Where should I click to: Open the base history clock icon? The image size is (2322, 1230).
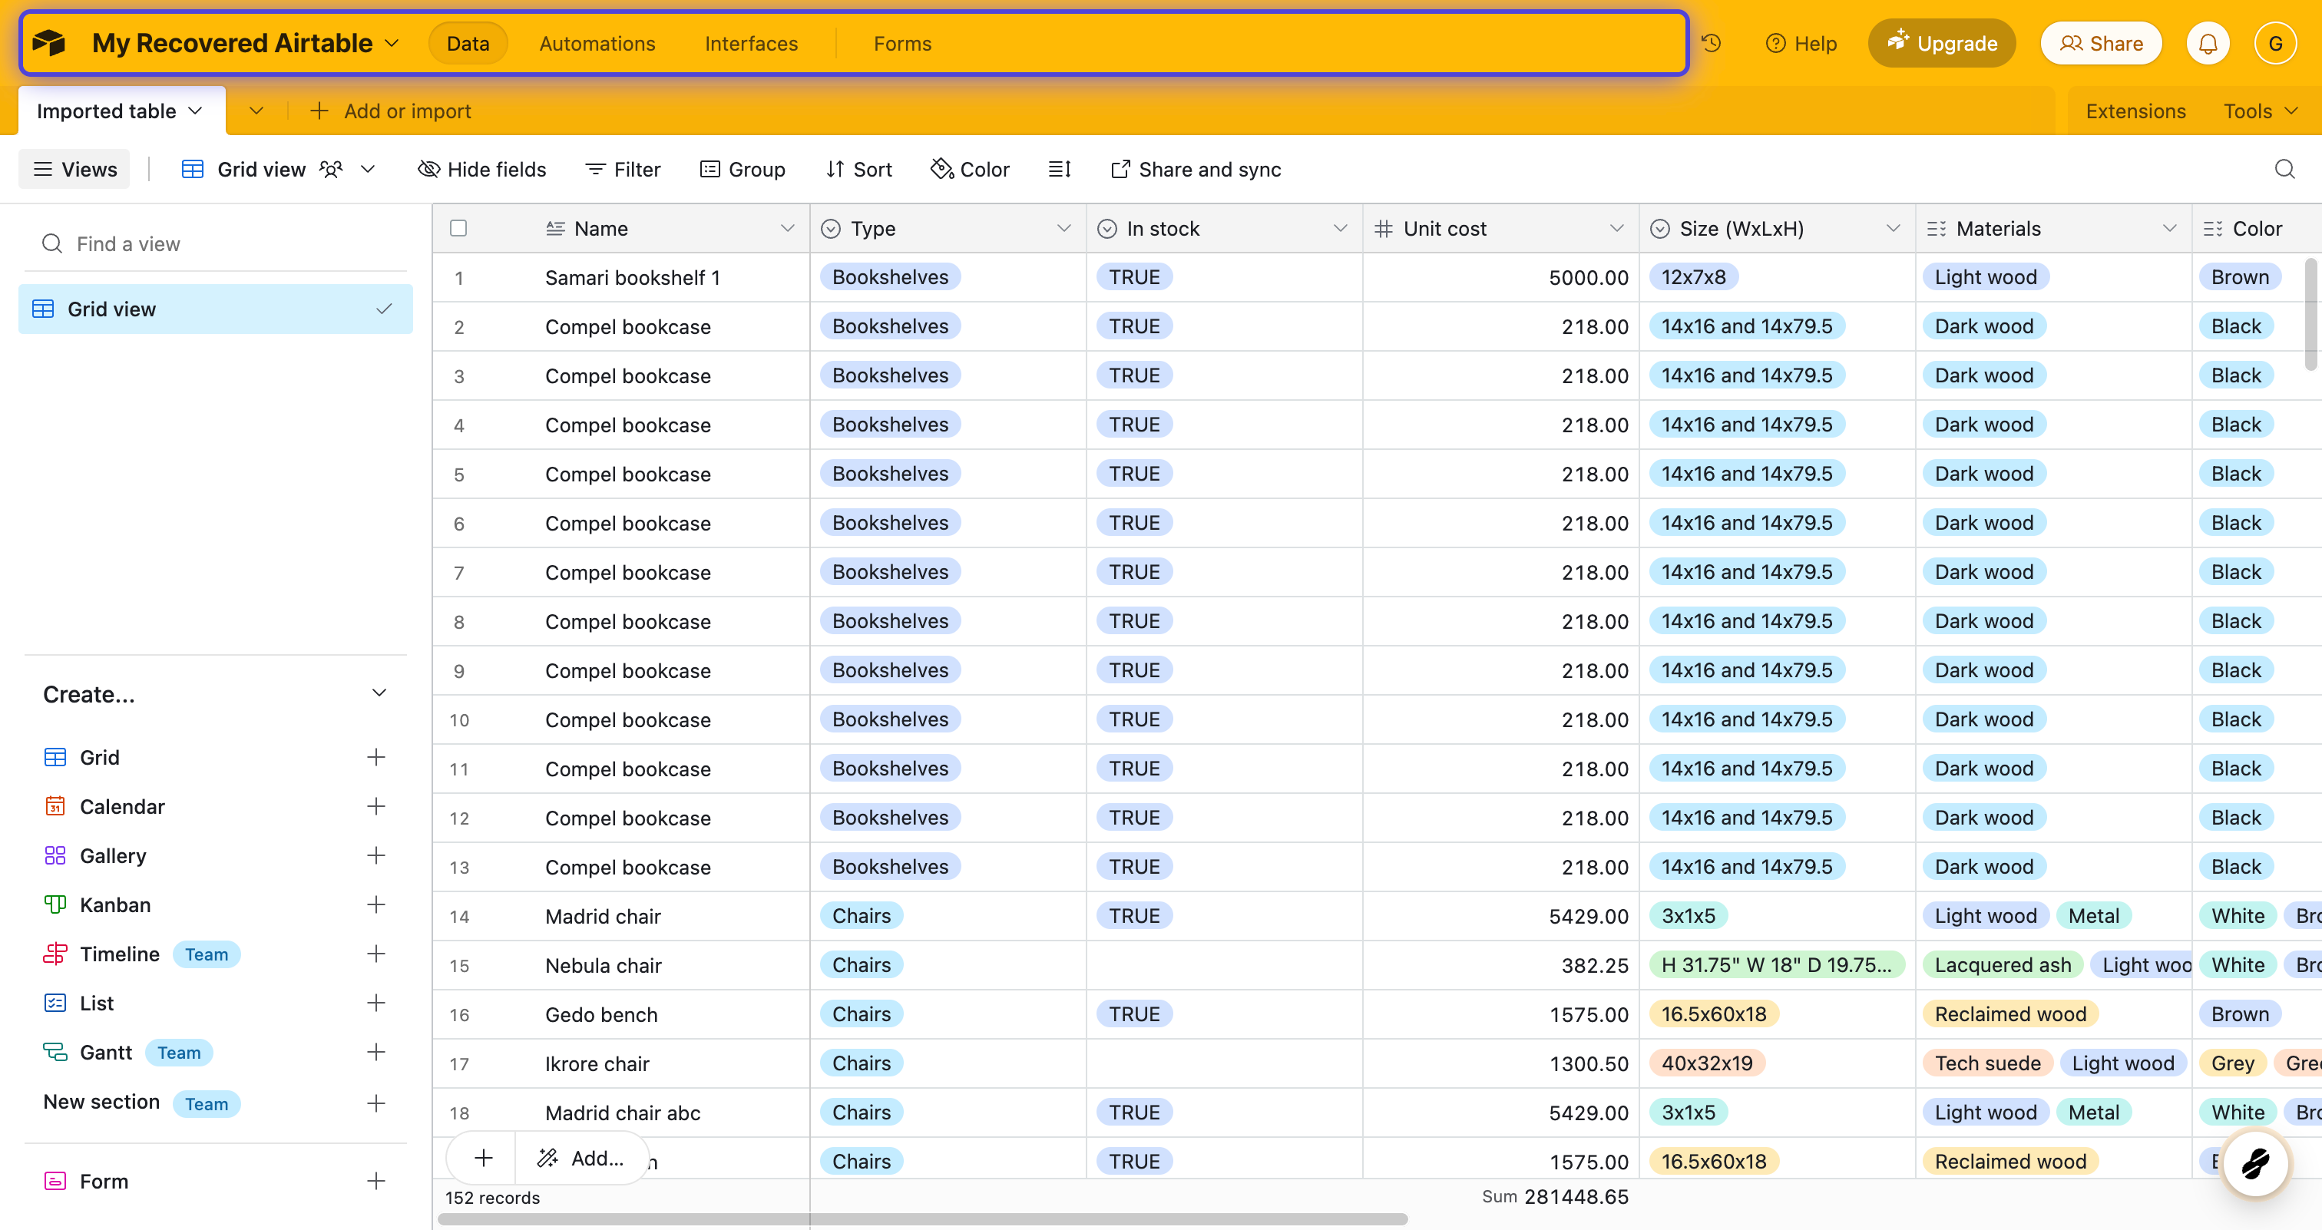(x=1711, y=43)
